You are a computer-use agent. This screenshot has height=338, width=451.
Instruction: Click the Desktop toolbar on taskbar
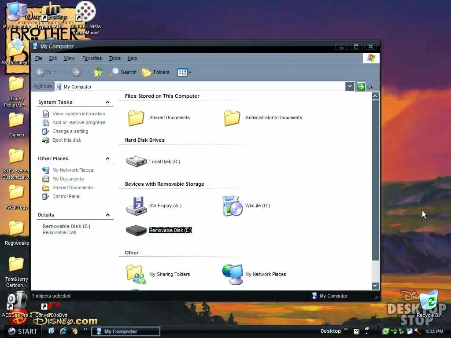[330, 331]
